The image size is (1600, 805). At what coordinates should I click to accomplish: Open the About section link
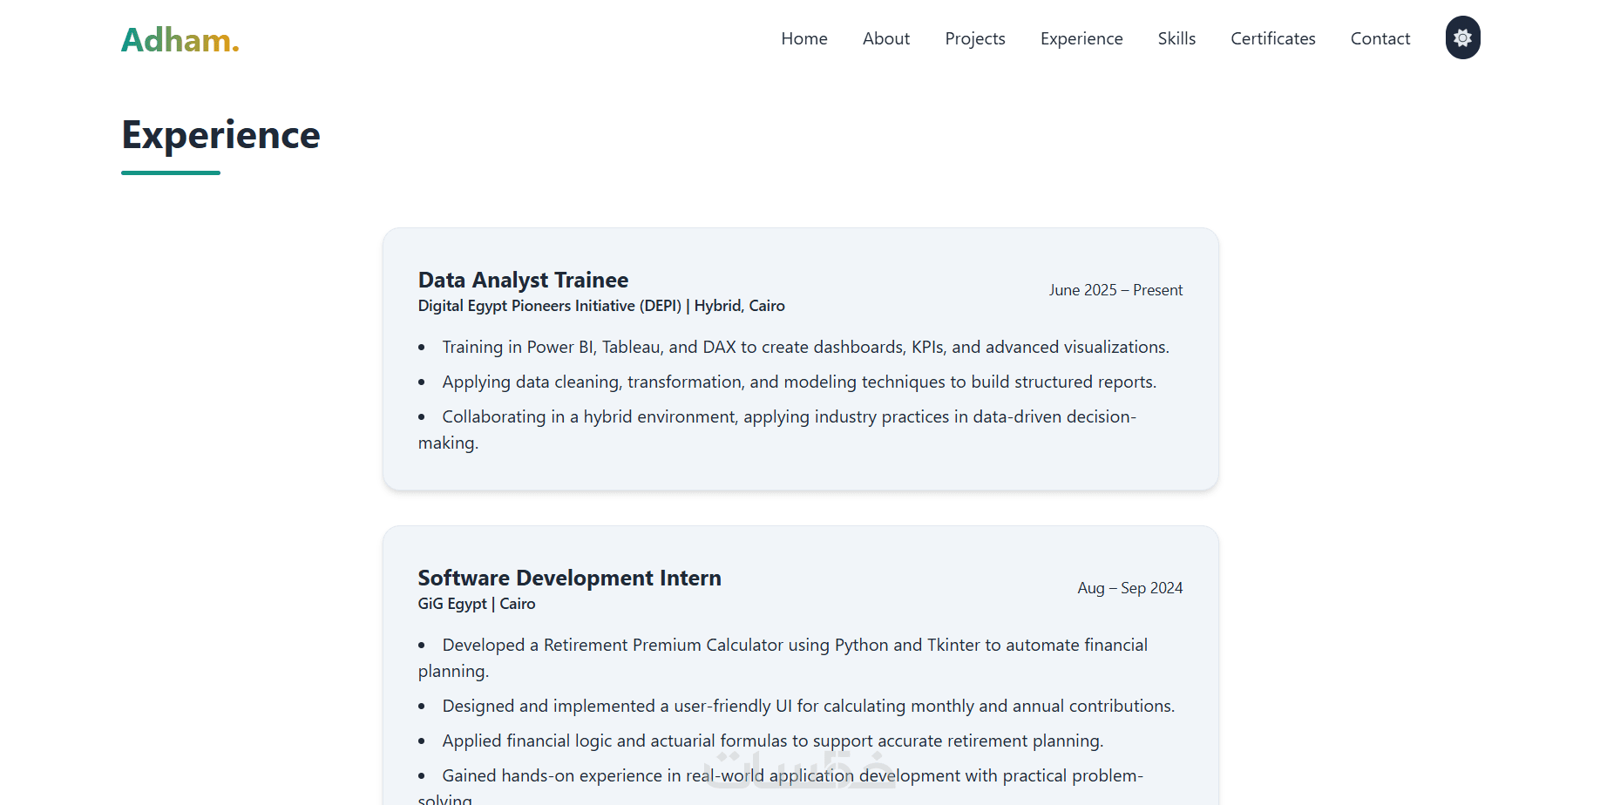pyautogui.click(x=885, y=39)
